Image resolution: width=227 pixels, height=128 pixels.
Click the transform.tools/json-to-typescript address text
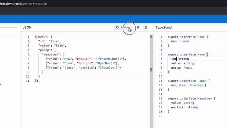pos(23,4)
